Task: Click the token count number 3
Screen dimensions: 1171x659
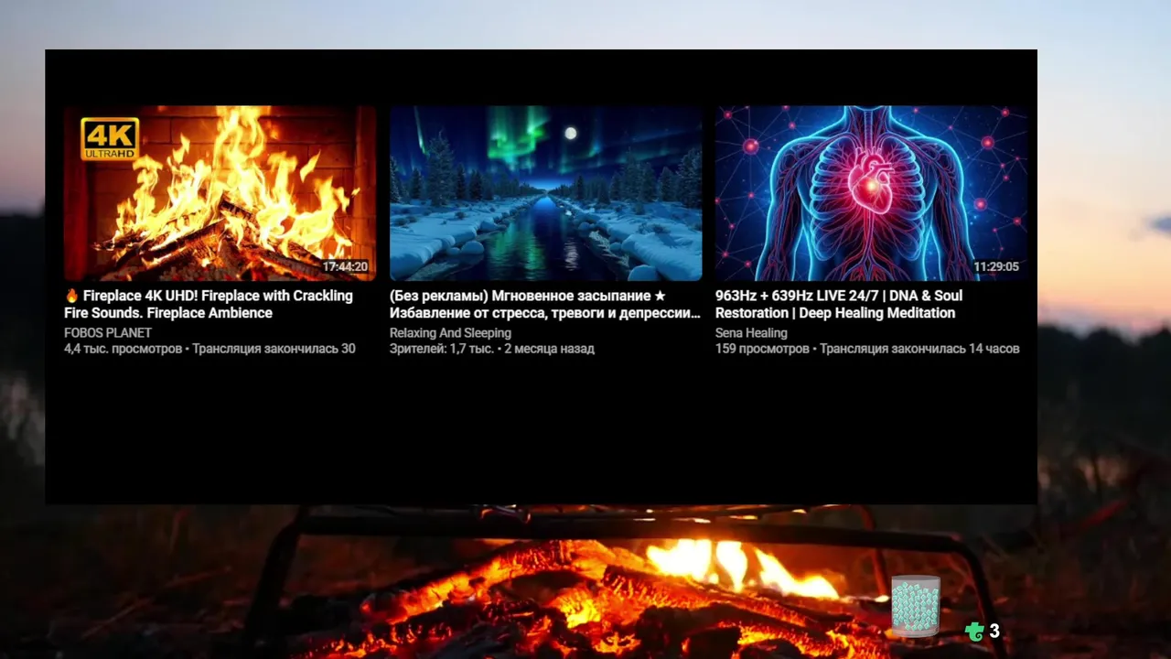Action: coord(994,632)
